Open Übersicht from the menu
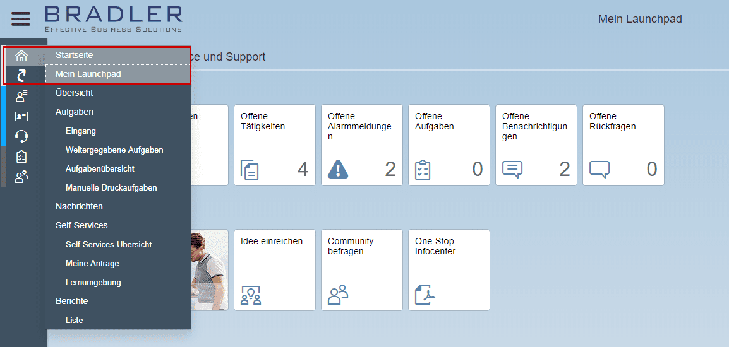 (118, 93)
